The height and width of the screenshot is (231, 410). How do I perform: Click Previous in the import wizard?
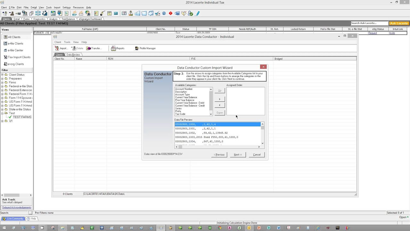pyautogui.click(x=219, y=155)
